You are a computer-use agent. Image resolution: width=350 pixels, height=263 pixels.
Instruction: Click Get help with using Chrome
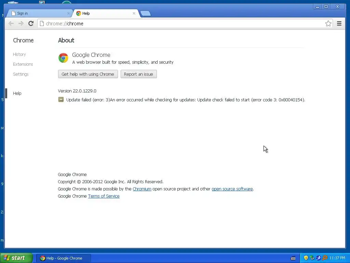tap(88, 74)
